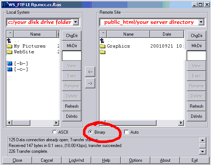Select the ASCII transfer mode
211x165 pixels.
[54, 132]
